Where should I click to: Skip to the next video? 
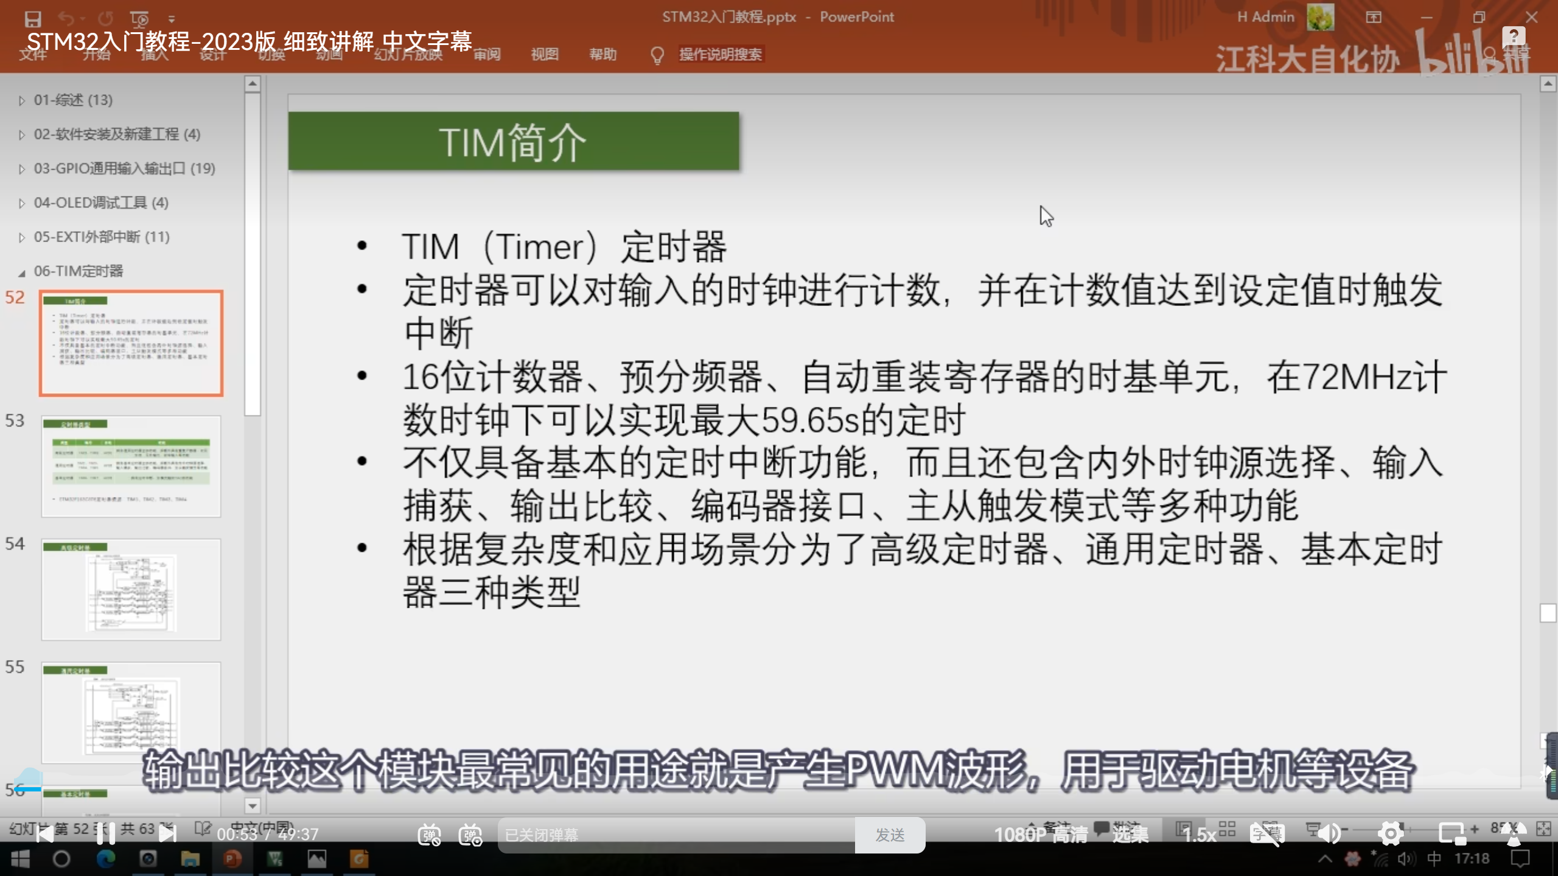167,834
